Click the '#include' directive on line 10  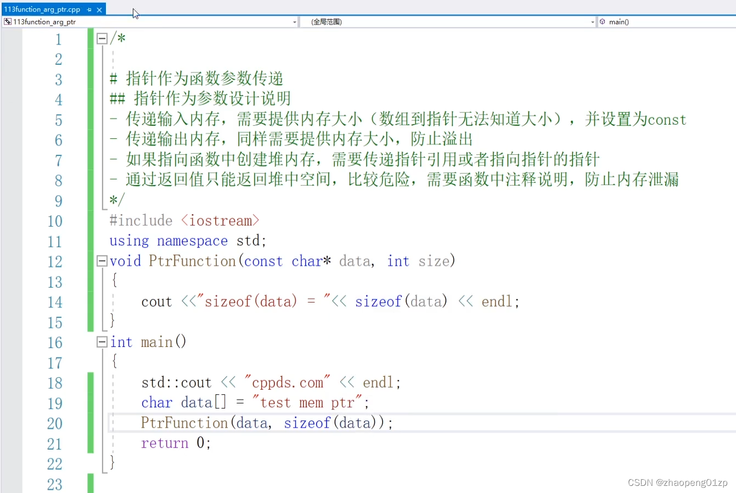click(141, 221)
